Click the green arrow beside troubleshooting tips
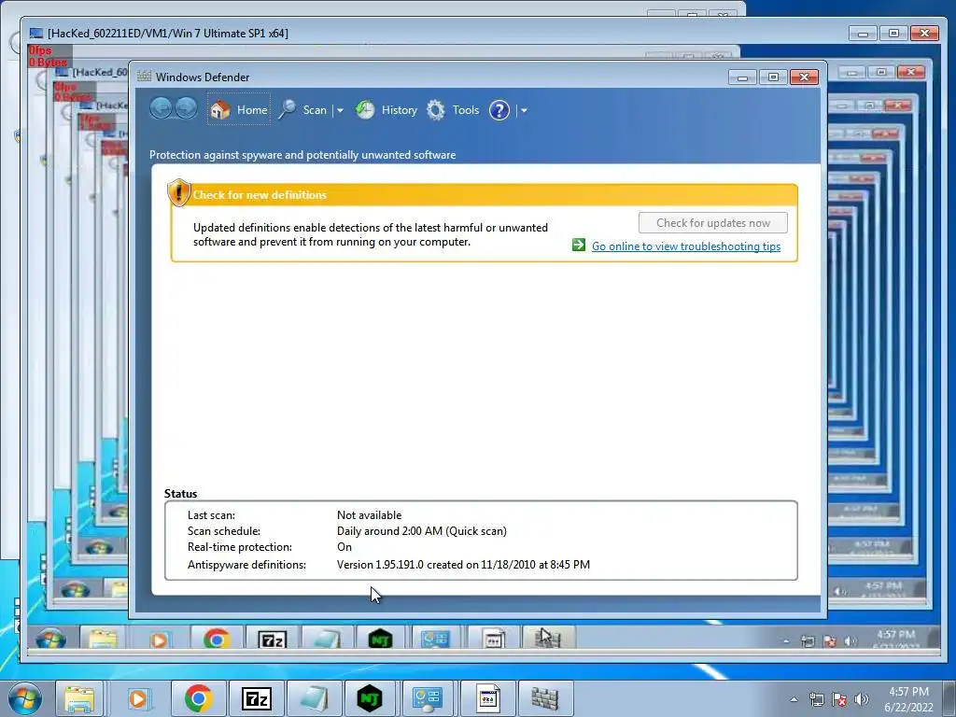 (x=579, y=246)
